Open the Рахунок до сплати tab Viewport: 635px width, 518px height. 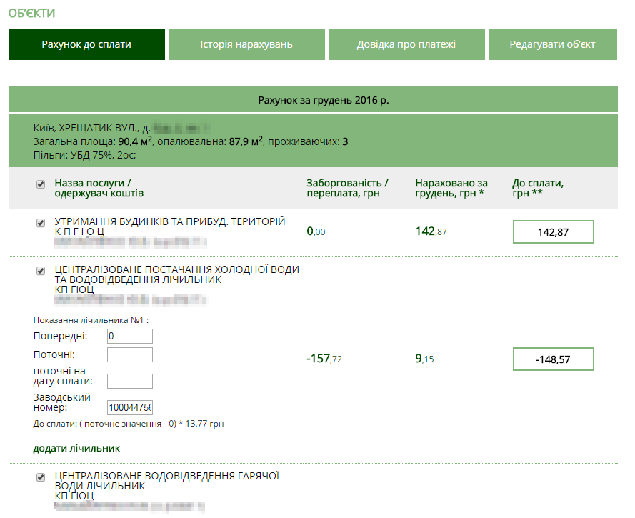point(86,44)
